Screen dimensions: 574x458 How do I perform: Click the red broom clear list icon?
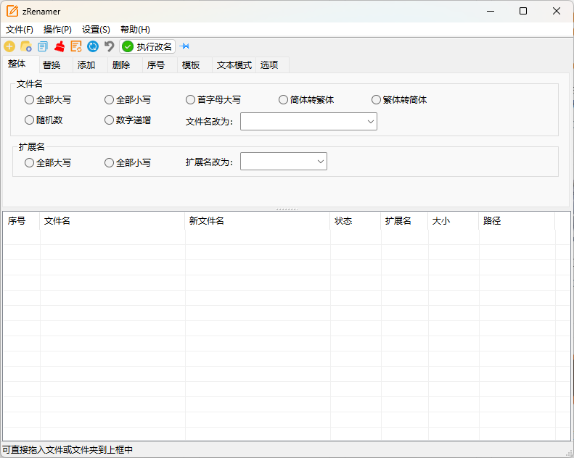pos(60,46)
